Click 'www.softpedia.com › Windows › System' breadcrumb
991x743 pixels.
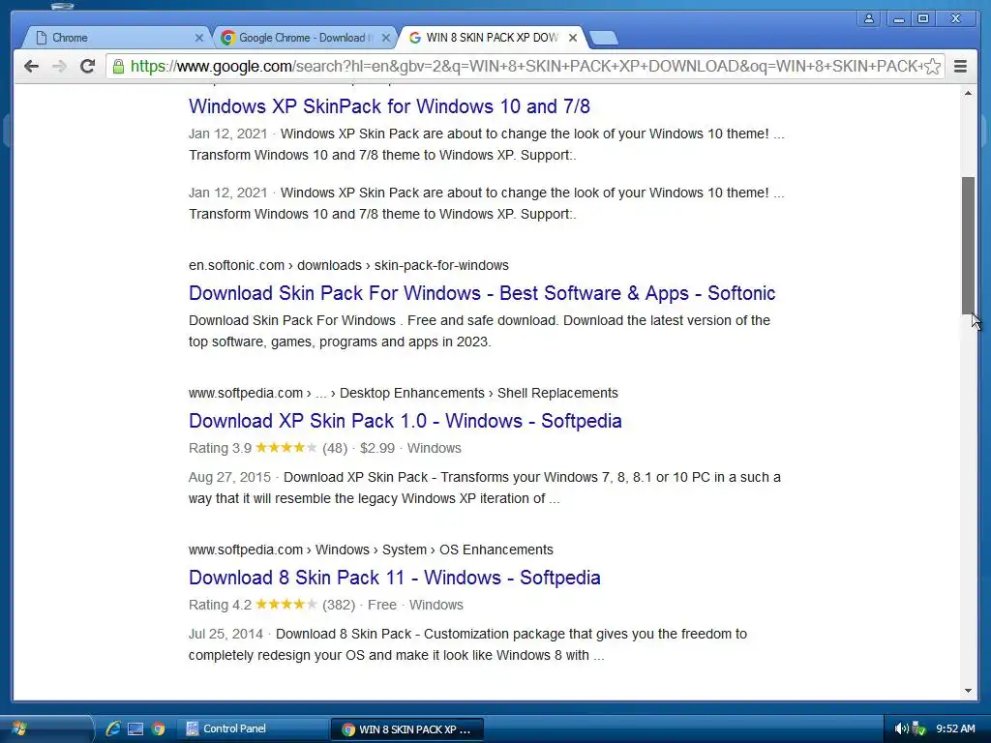point(371,550)
